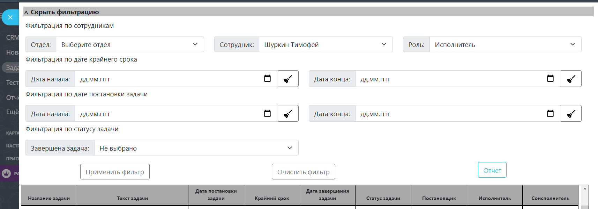Open calendar for task creation start date
This screenshot has height=209, width=598.
pyautogui.click(x=267, y=113)
